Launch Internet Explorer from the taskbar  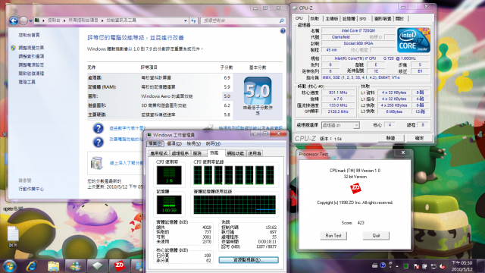pyautogui.click(x=32, y=266)
